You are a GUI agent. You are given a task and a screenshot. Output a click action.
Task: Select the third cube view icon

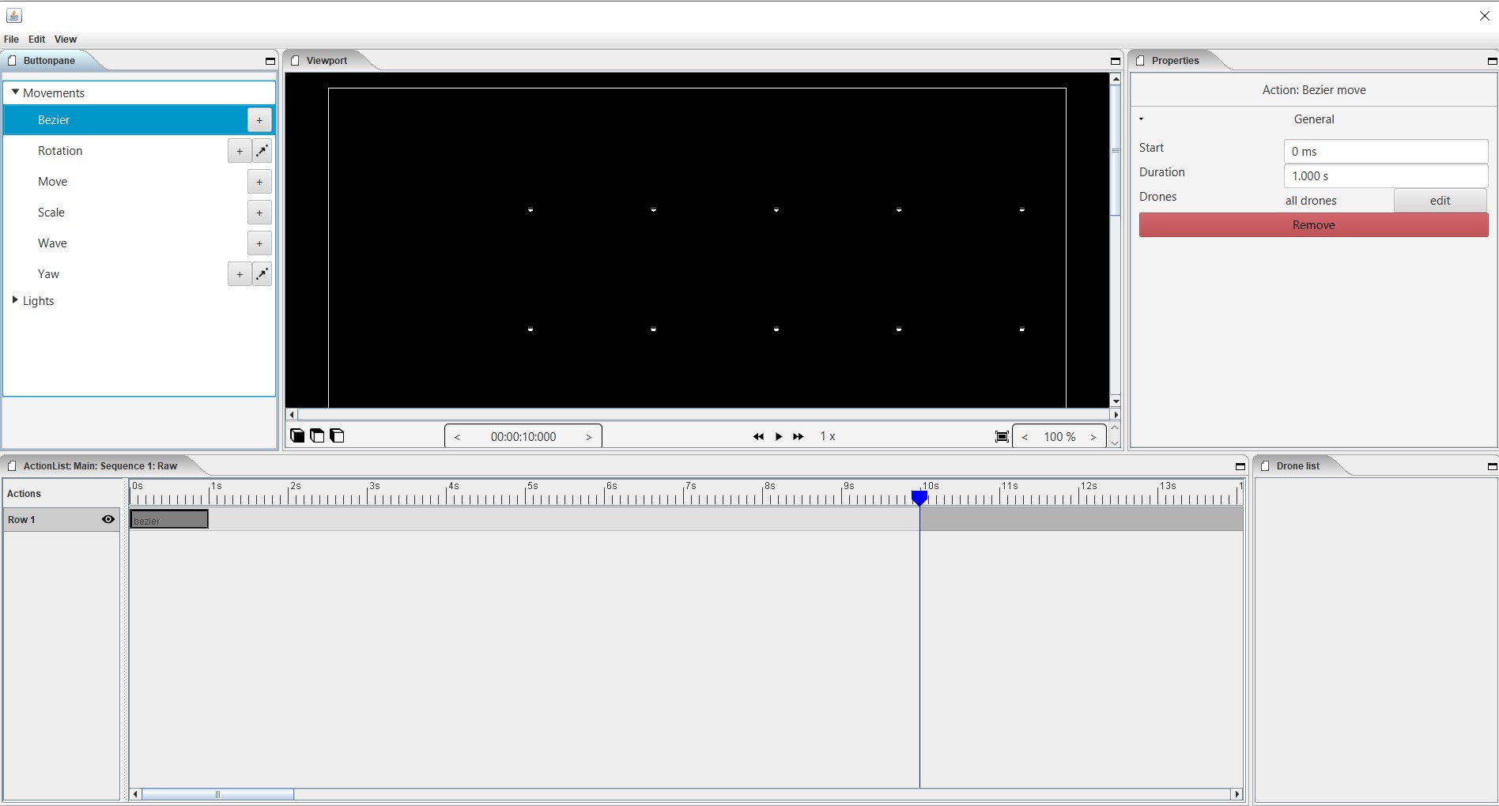[x=337, y=435]
